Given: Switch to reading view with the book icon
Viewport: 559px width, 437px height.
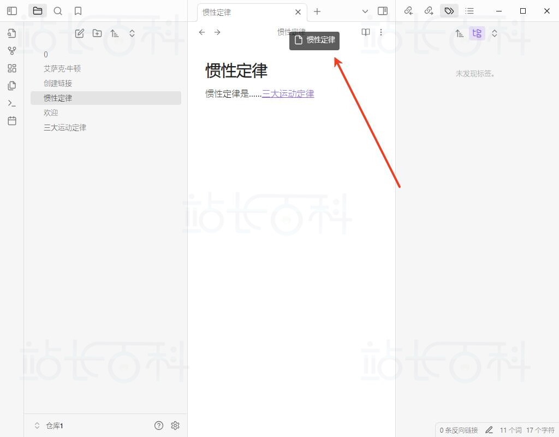Looking at the screenshot, I should click(x=366, y=32).
